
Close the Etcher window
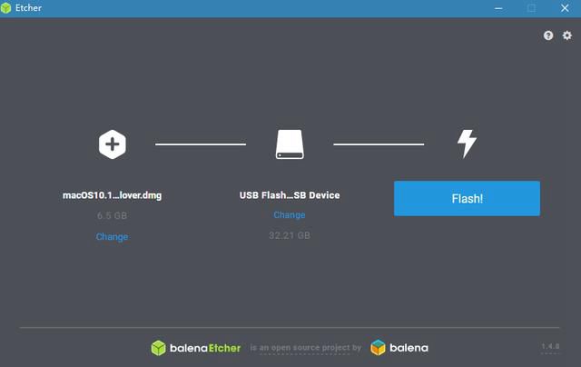point(565,8)
